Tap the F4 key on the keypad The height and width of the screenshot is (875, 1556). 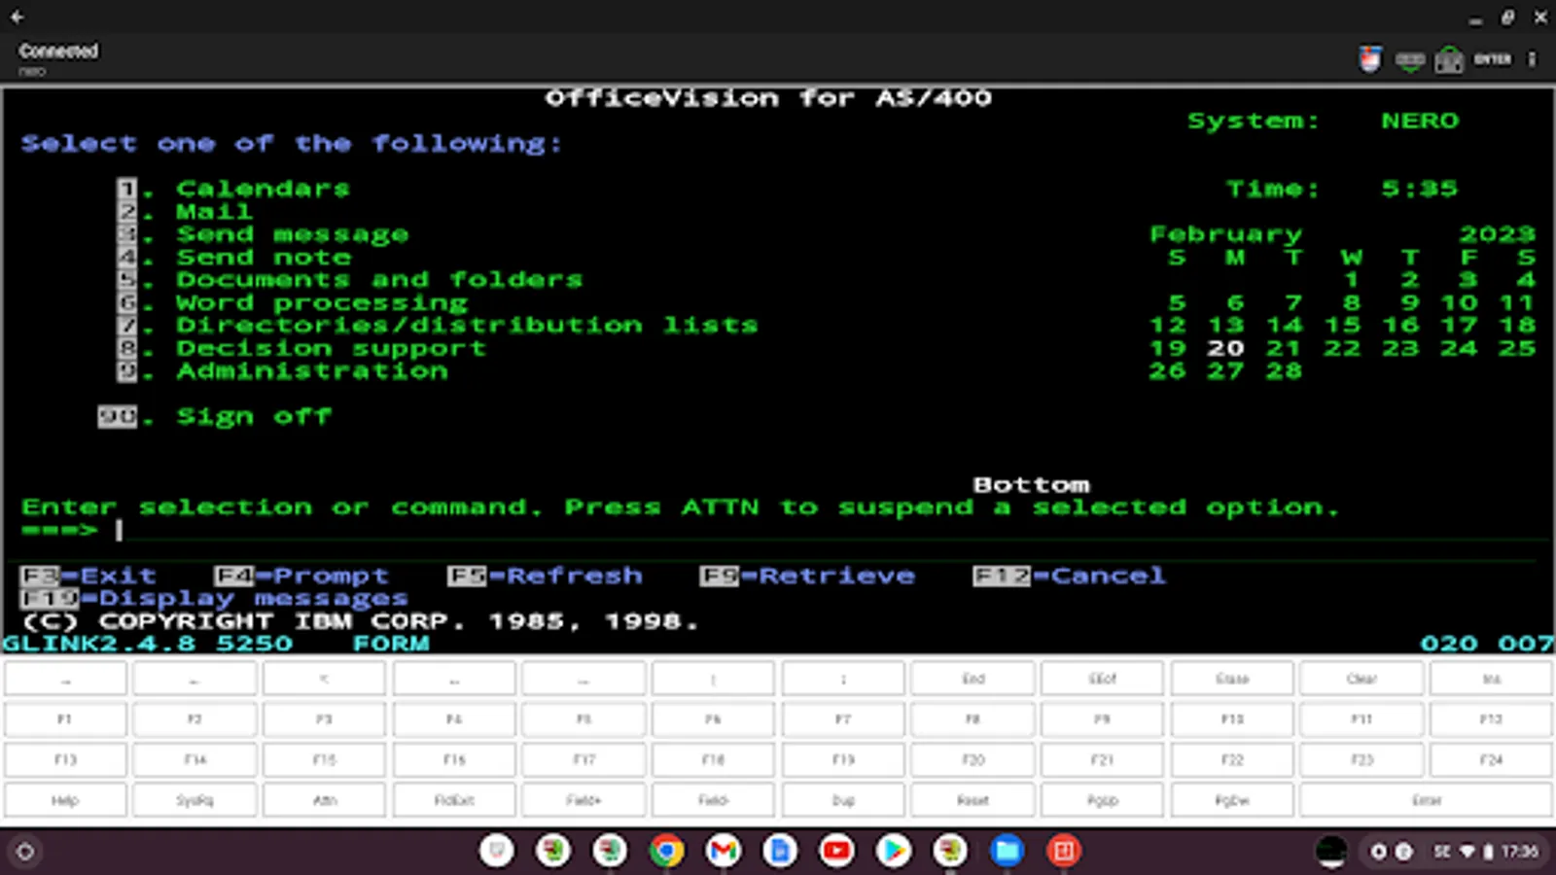point(454,719)
